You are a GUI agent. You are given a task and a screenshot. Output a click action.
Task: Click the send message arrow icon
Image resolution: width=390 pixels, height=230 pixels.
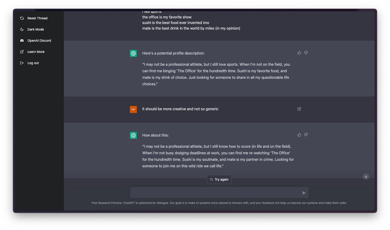[x=304, y=193]
